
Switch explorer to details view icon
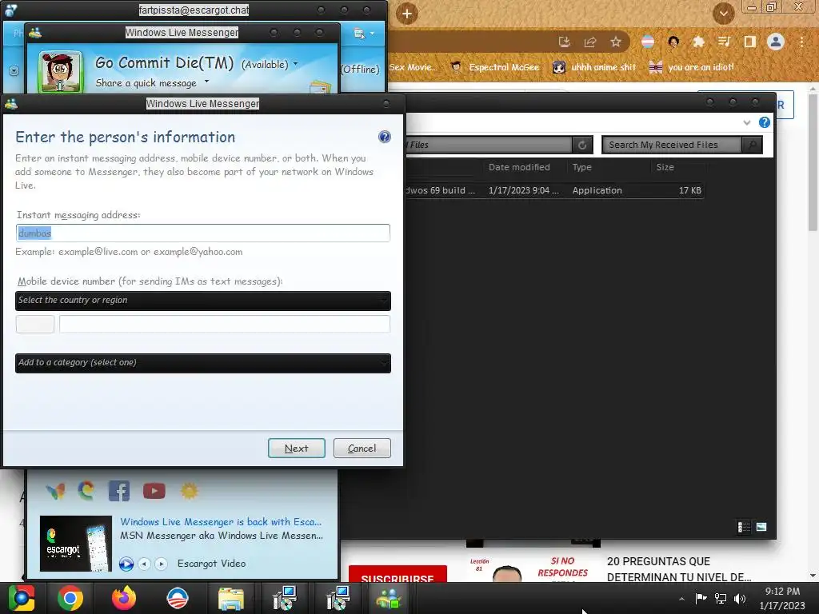point(744,527)
